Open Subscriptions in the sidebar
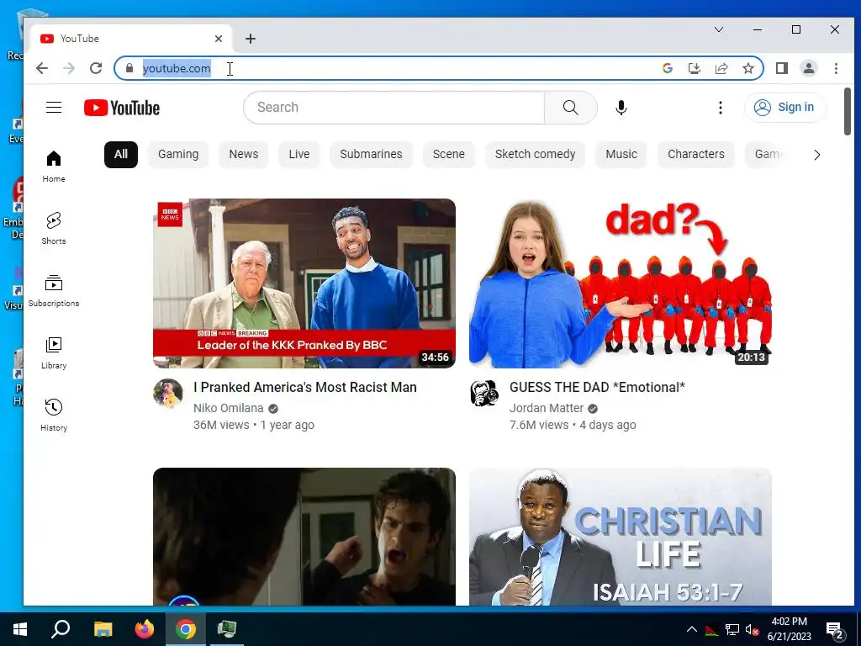Screen dimensions: 861x646 [54, 291]
